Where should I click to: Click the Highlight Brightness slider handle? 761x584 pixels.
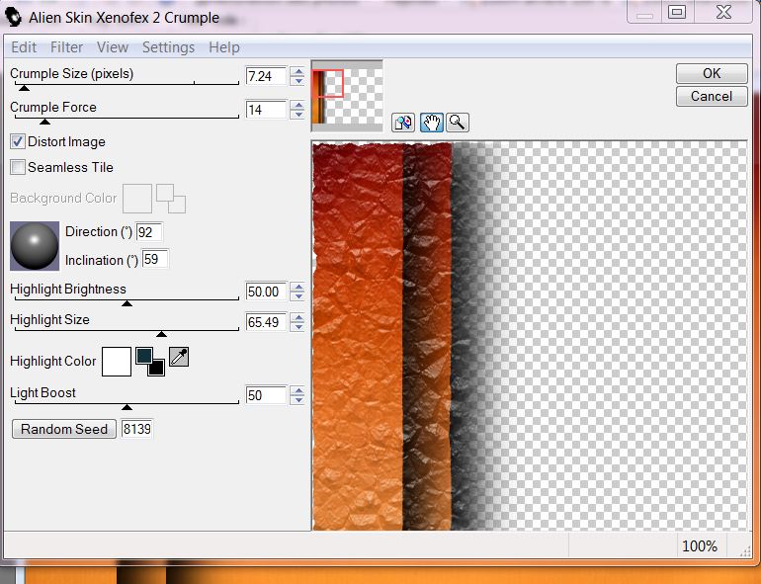coord(127,303)
